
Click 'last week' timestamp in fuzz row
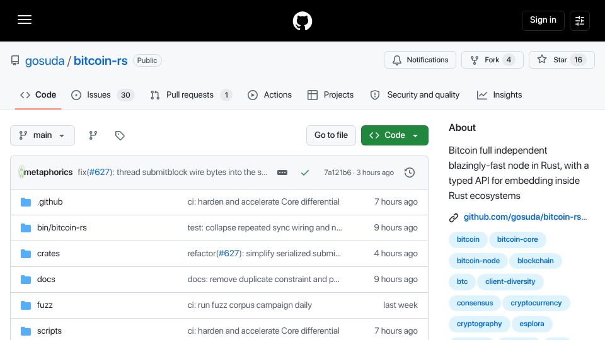pyautogui.click(x=400, y=305)
